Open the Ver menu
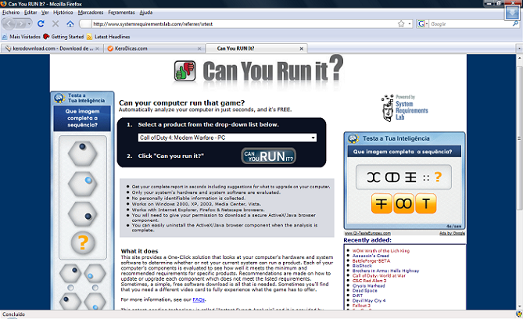The image size is (523, 319). (45, 13)
